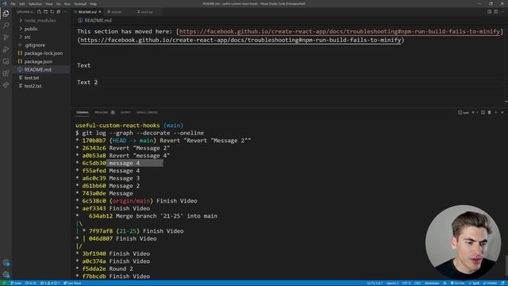Open the File menu
The width and height of the screenshot is (508, 286).
(x=13, y=4)
